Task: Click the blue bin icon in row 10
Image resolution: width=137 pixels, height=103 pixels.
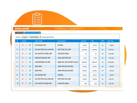Action: (x=30, y=83)
